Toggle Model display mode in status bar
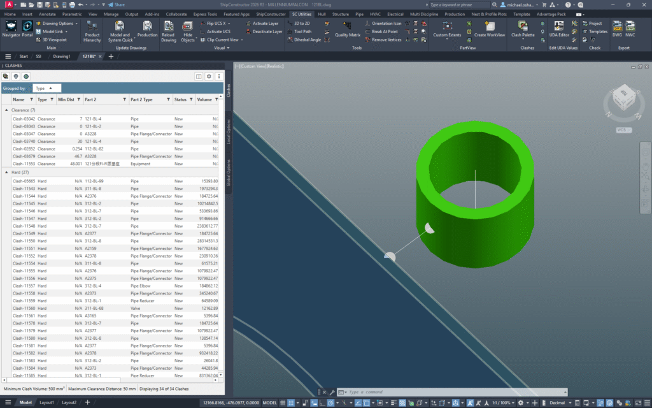The width and height of the screenshot is (652, 408). point(25,402)
